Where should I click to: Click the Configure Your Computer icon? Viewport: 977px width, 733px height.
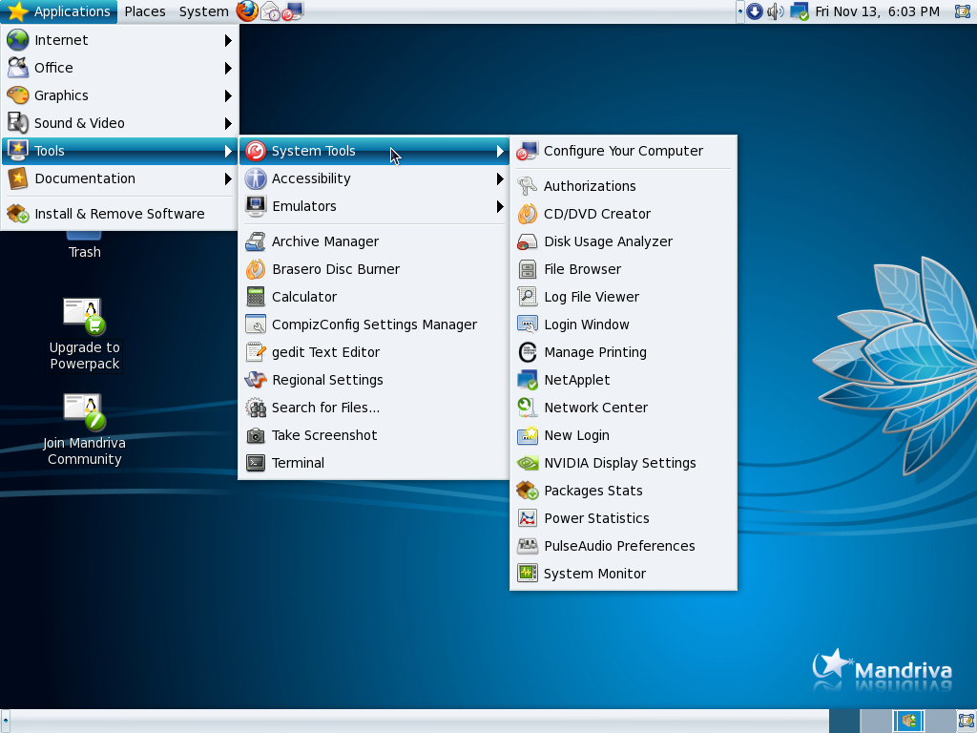527,151
